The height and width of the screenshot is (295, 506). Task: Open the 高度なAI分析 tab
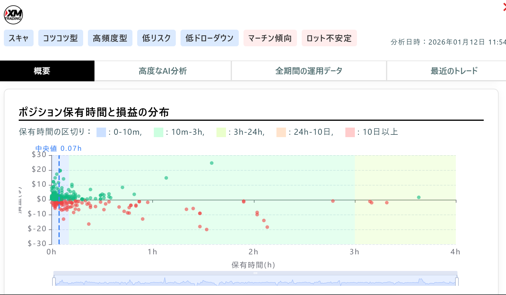point(162,71)
